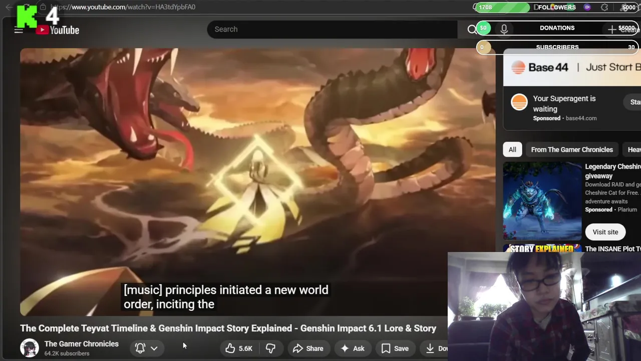Select From The Gamer Chronicles chip
641x361 pixels.
572,149
